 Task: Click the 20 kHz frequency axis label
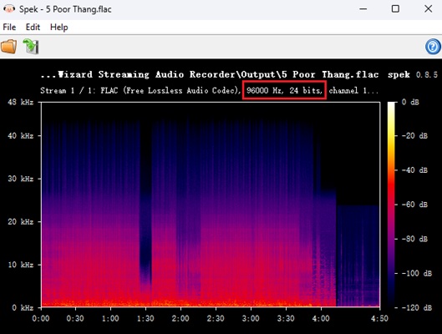[x=20, y=222]
